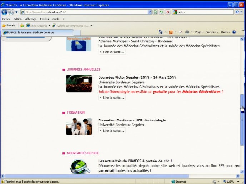Click the red Stop loading icon
Screen dimensions: 246x184
tap(168, 12)
